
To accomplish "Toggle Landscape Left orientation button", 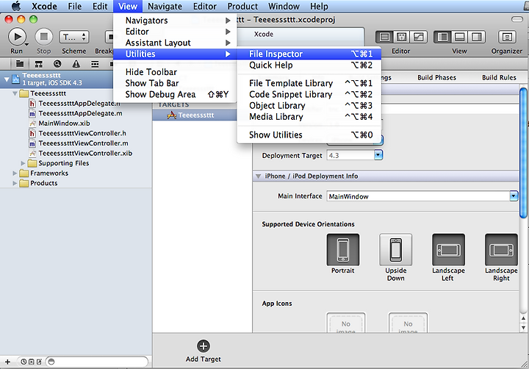I will point(448,250).
